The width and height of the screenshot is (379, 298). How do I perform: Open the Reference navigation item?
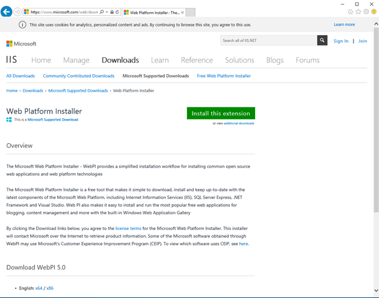pos(197,60)
